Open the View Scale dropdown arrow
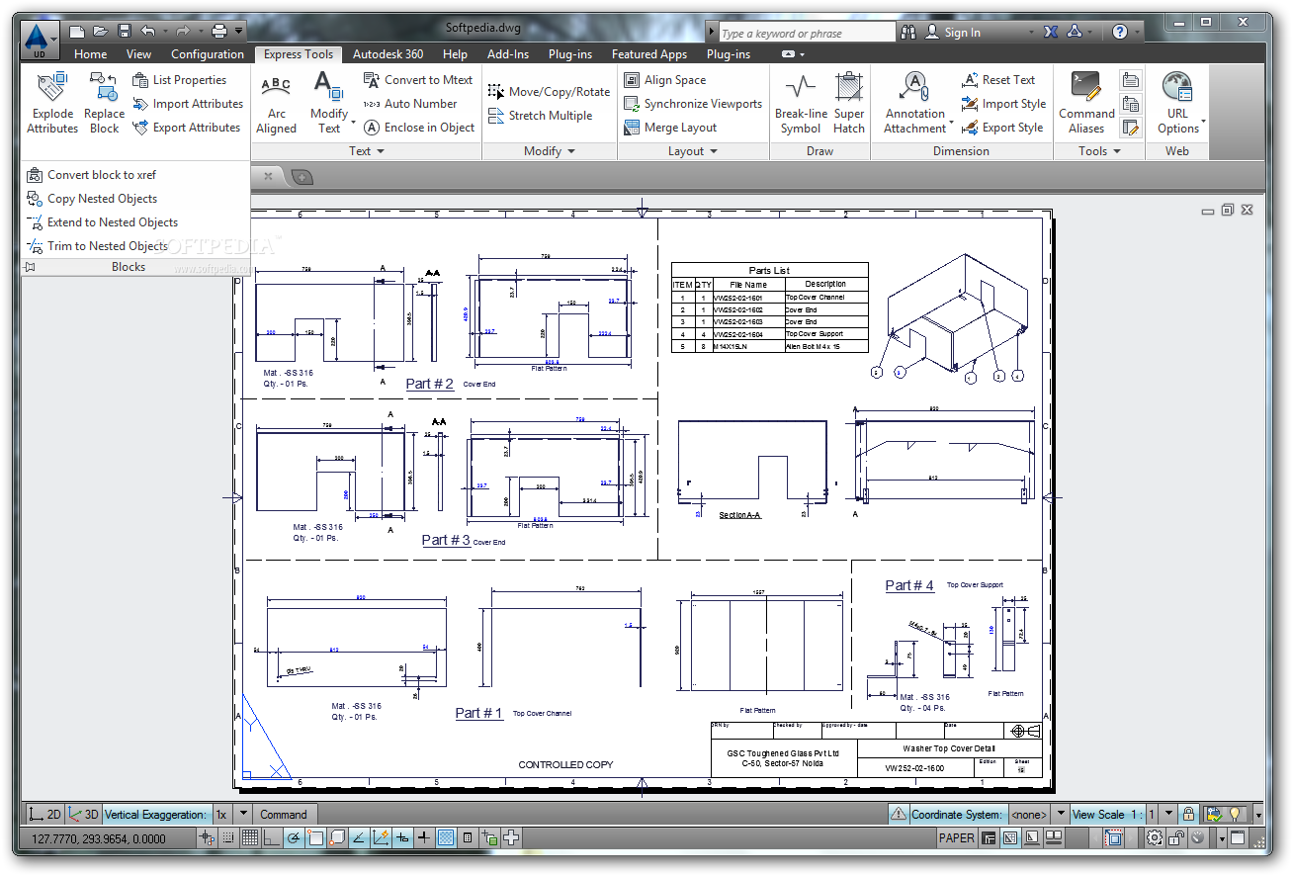 click(x=1169, y=815)
